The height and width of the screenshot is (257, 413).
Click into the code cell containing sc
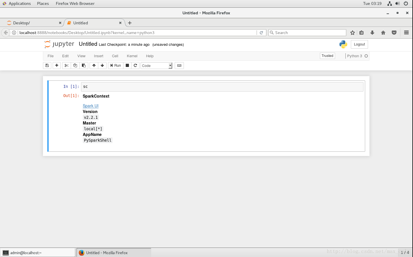222,87
